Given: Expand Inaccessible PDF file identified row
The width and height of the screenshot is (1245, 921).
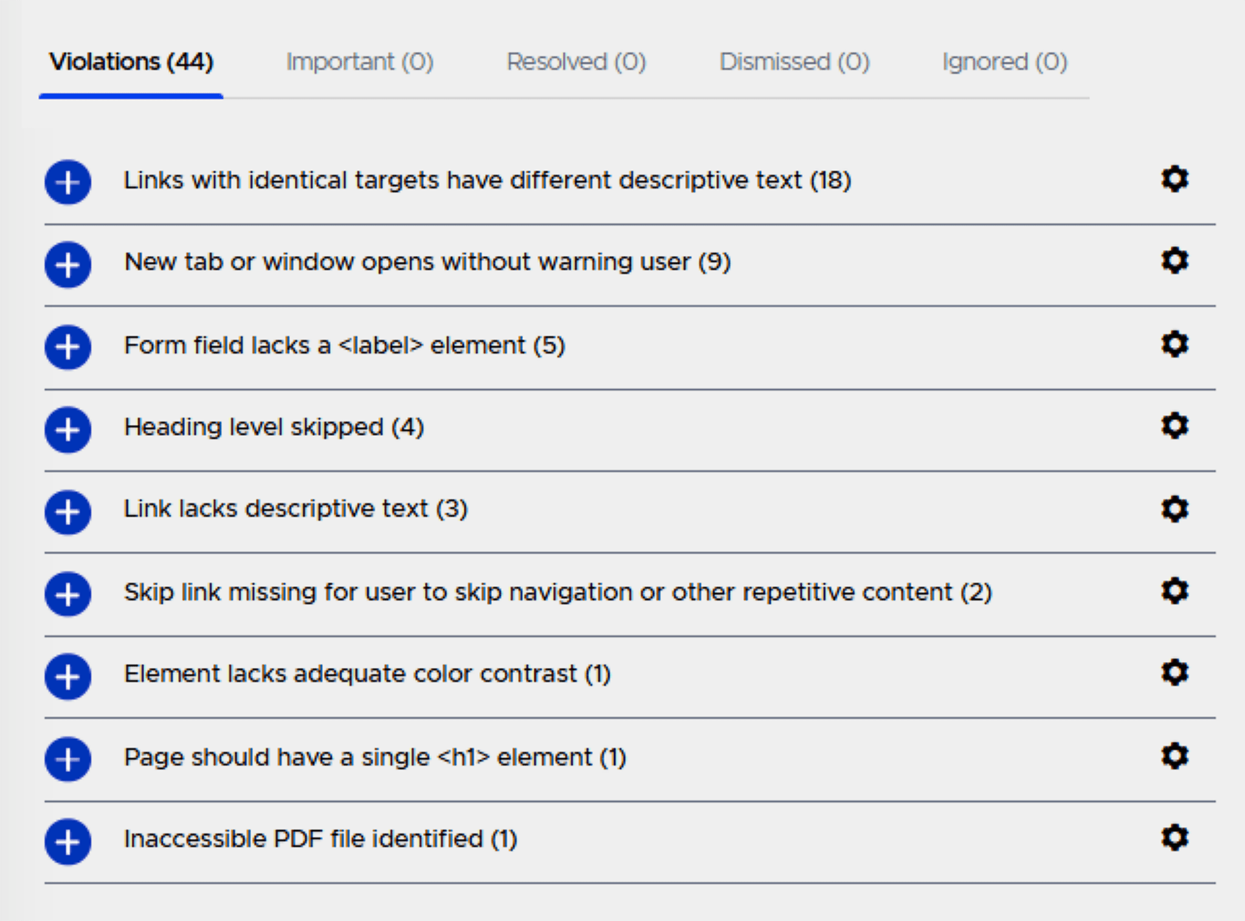Looking at the screenshot, I should (x=67, y=842).
